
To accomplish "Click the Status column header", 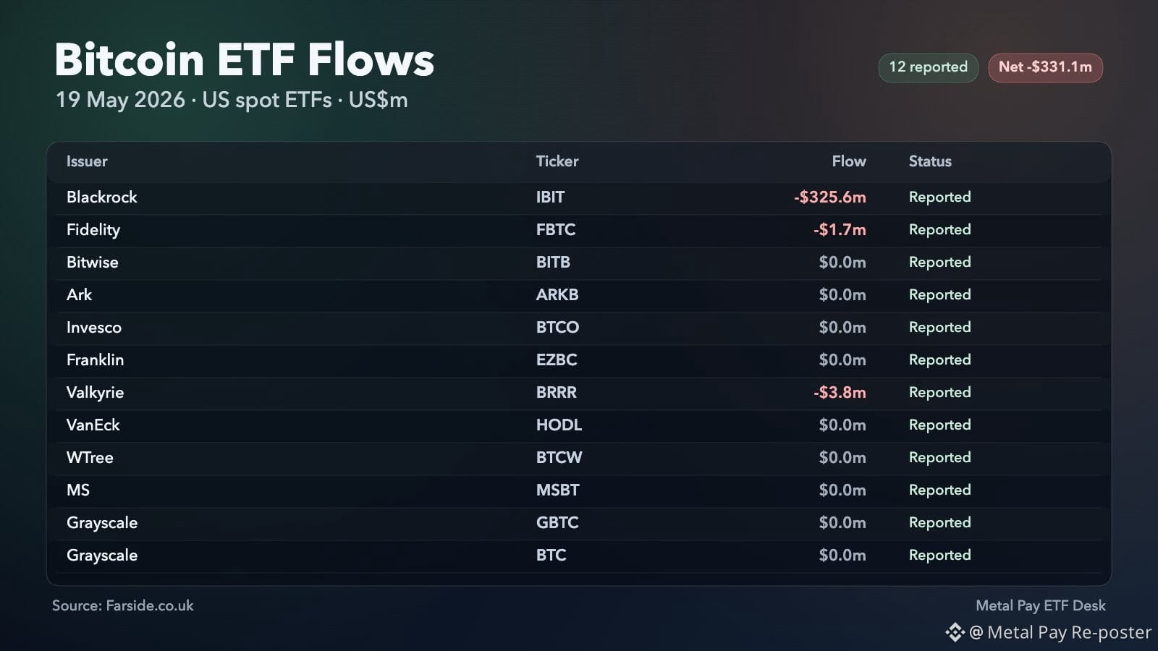I will pos(930,161).
